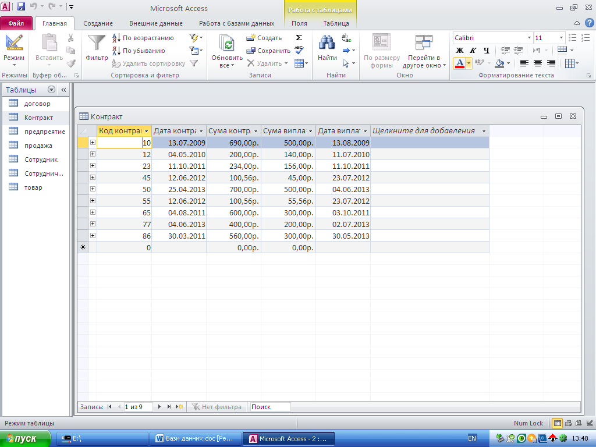The height and width of the screenshot is (447, 596).
Task: Expand subdatasheet for record 12
Action: (93, 154)
